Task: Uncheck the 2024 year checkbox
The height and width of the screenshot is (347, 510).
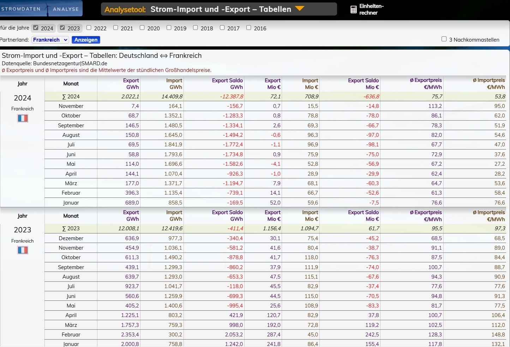Action: (36, 28)
